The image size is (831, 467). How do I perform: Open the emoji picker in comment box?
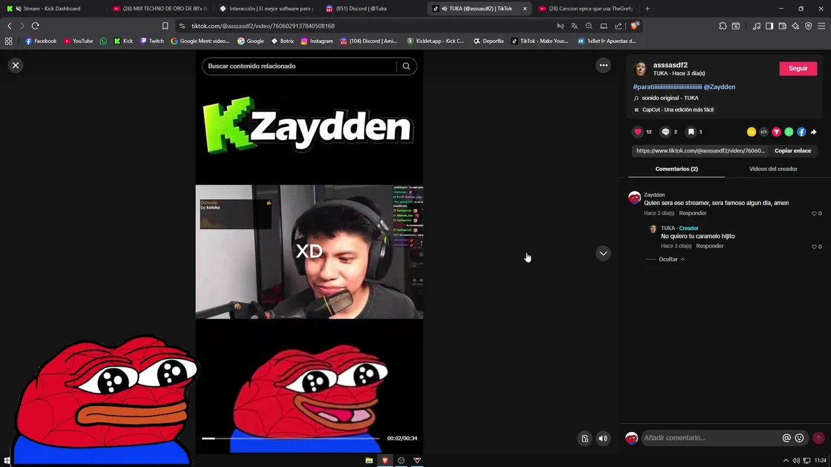coord(799,438)
